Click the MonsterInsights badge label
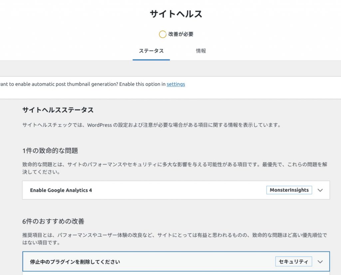Viewport: 341px width, 275px height. coord(289,190)
